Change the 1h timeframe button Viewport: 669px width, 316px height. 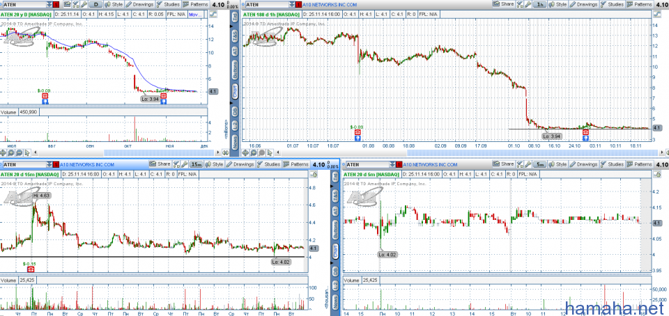tap(539, 4)
